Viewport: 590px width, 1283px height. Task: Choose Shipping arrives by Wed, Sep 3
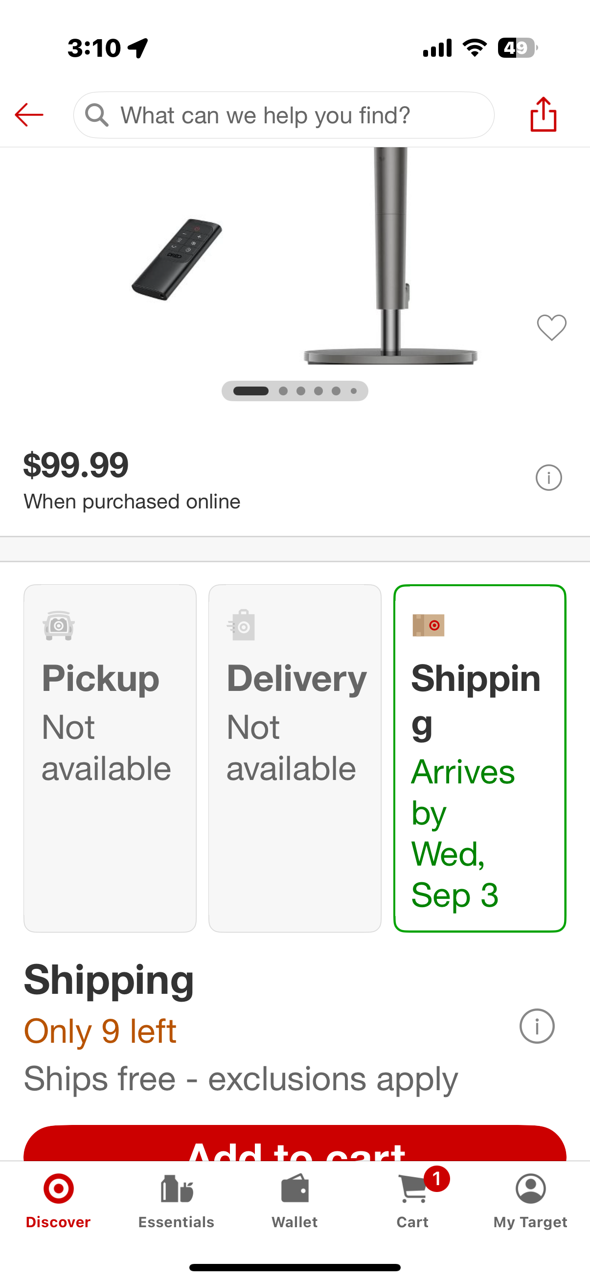[x=480, y=758]
